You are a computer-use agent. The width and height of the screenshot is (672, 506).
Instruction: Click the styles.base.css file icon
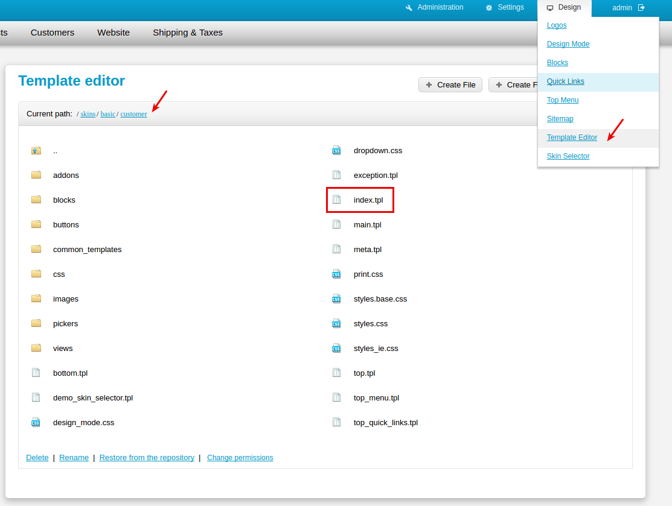point(336,299)
